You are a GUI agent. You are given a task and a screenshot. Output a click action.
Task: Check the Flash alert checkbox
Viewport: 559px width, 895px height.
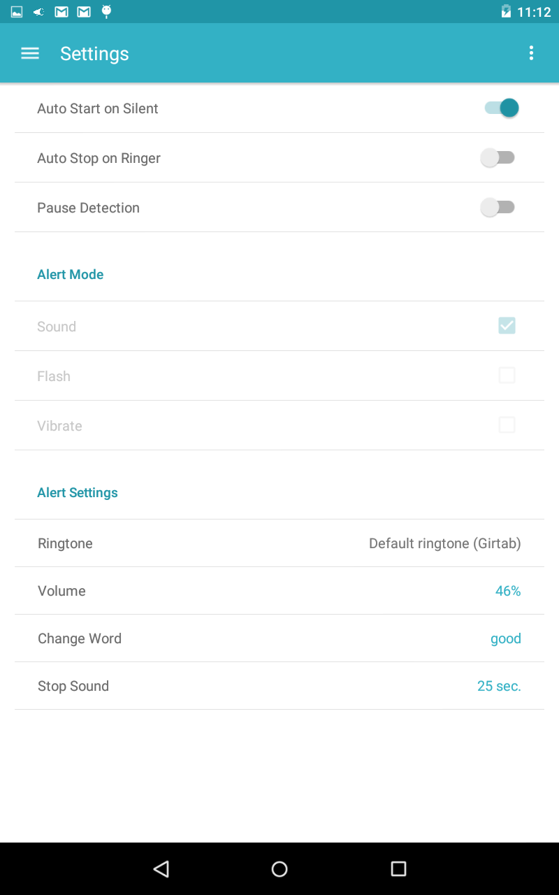tap(507, 375)
